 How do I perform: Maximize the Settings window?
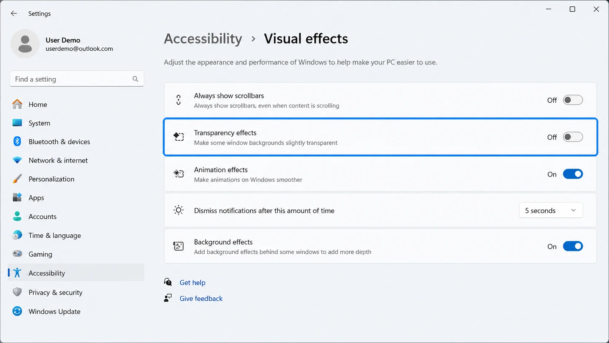tap(572, 9)
